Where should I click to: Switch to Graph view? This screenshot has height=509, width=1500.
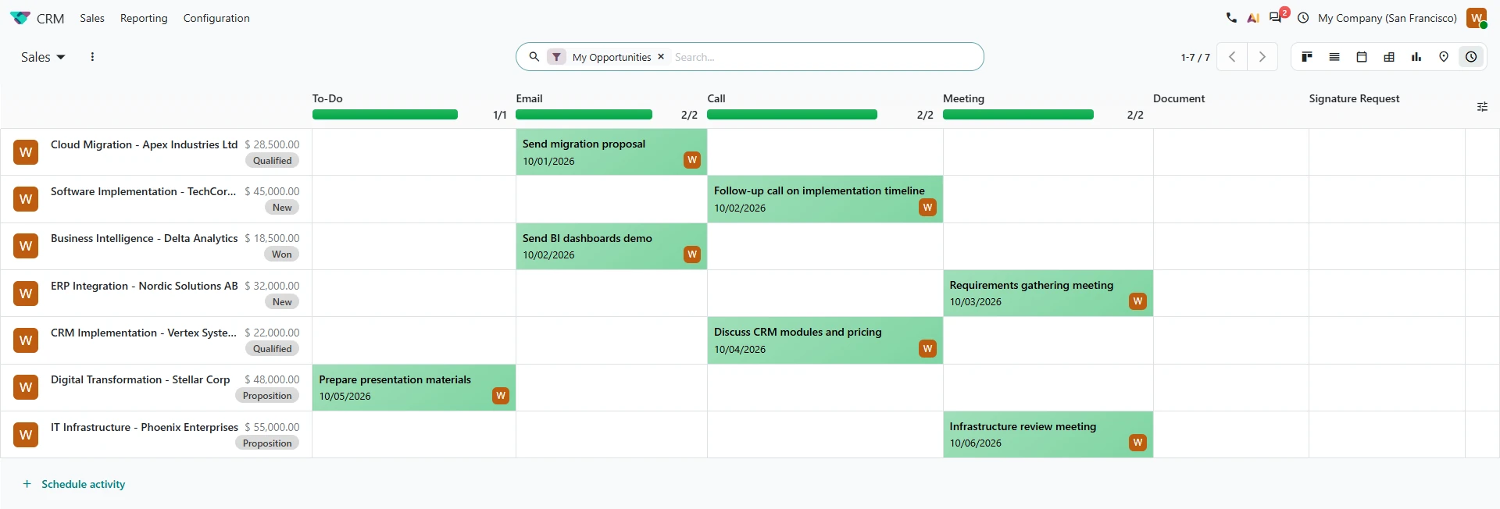(1416, 57)
